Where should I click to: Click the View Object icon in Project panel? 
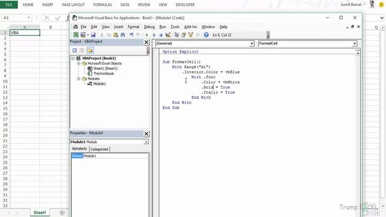(x=81, y=51)
